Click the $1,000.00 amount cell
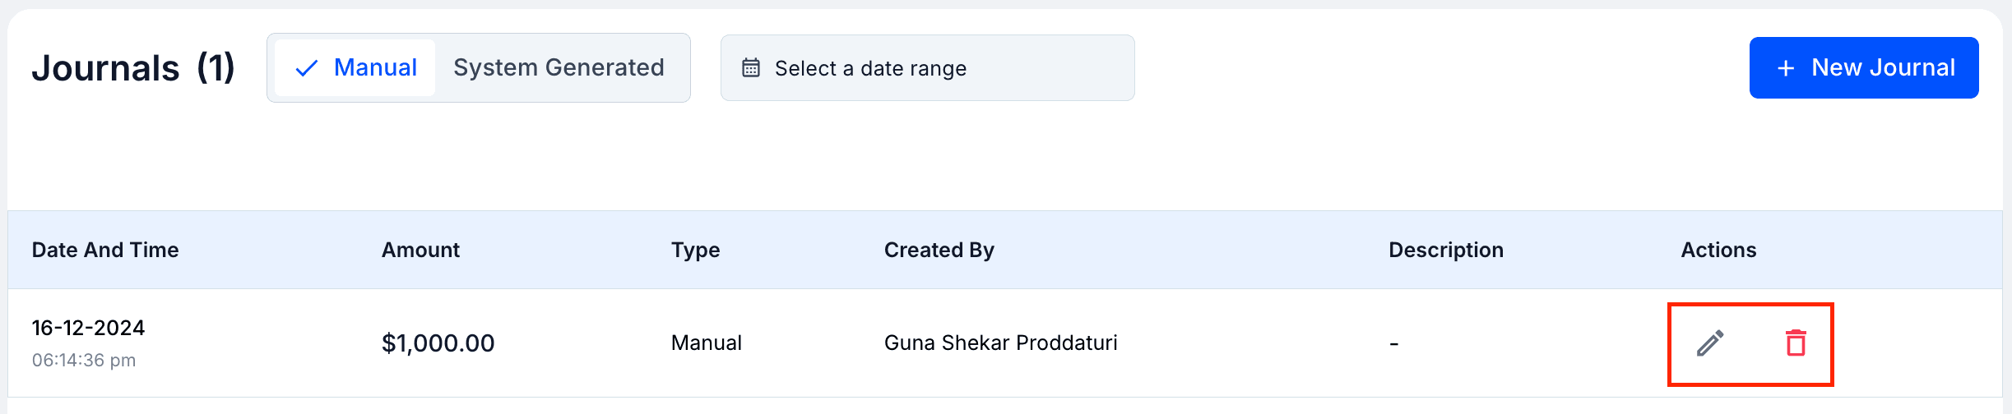Viewport: 2012px width, 414px height. point(438,343)
